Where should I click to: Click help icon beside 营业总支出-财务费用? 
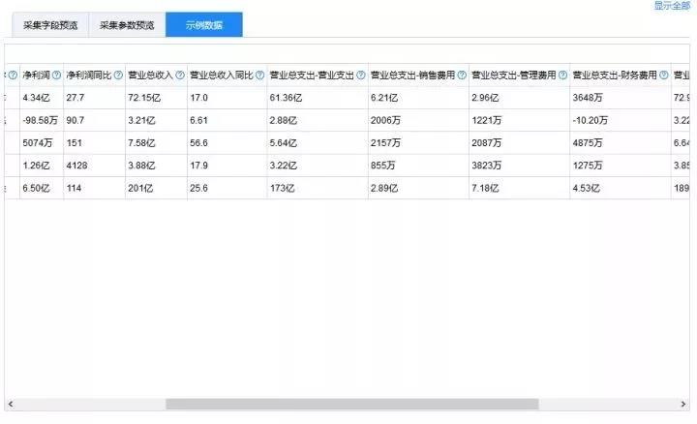(x=664, y=76)
